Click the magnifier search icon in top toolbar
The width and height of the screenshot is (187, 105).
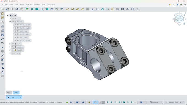tap(72, 9)
